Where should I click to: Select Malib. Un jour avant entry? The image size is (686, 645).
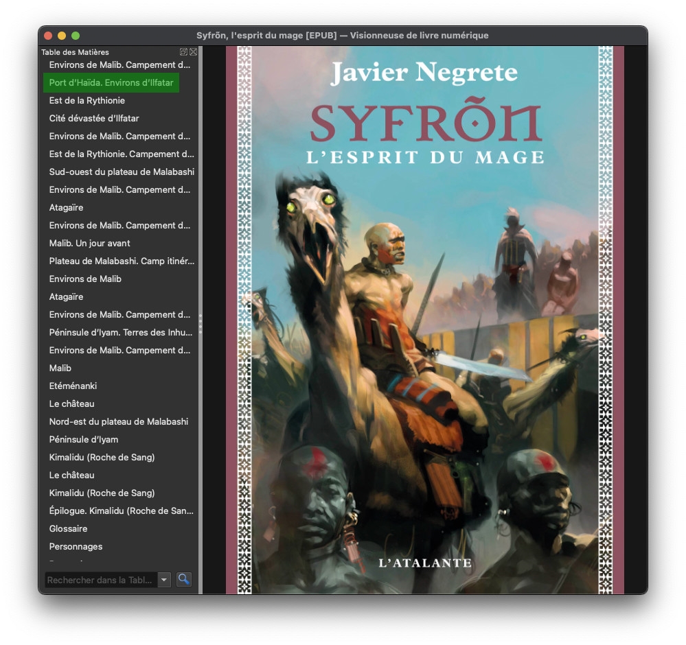click(x=89, y=243)
